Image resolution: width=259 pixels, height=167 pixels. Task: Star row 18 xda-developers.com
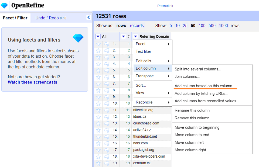coord(98,156)
